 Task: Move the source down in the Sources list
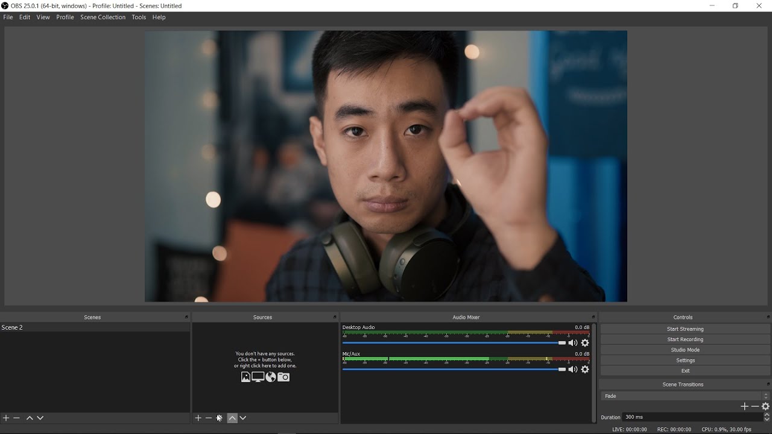click(243, 418)
